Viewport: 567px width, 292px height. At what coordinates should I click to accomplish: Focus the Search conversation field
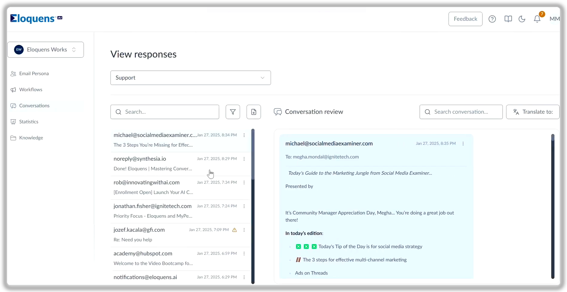(461, 112)
